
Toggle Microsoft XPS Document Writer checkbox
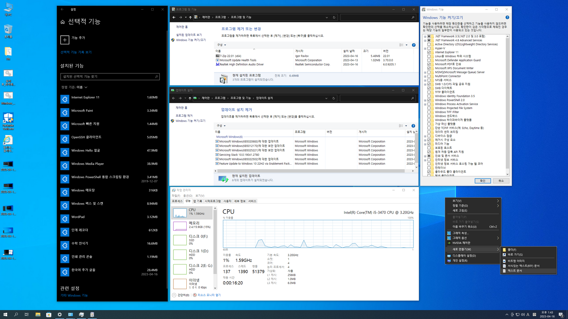click(x=429, y=68)
